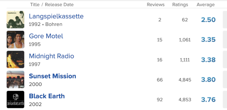Sort by Title / Release Date header
Viewport: 227px width, 110px height.
(x=52, y=5)
